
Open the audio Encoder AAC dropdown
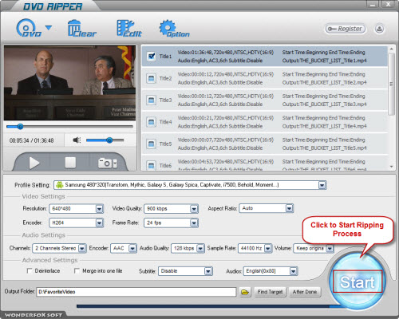pyautogui.click(x=132, y=248)
